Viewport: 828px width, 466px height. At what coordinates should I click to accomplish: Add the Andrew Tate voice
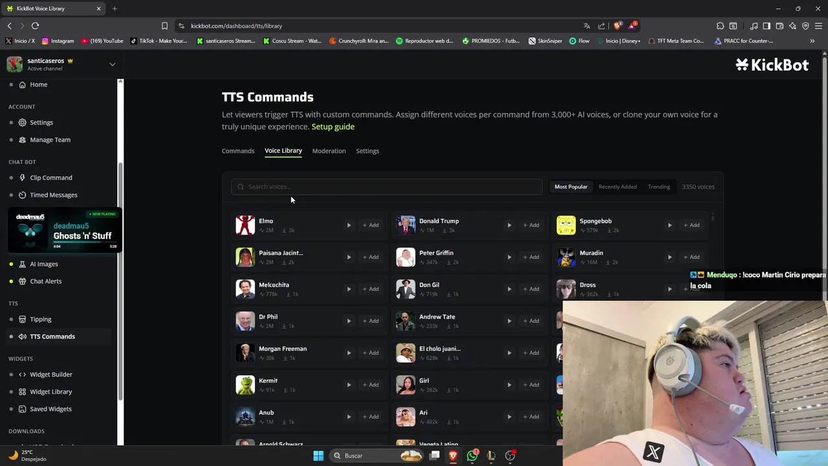pyautogui.click(x=531, y=321)
